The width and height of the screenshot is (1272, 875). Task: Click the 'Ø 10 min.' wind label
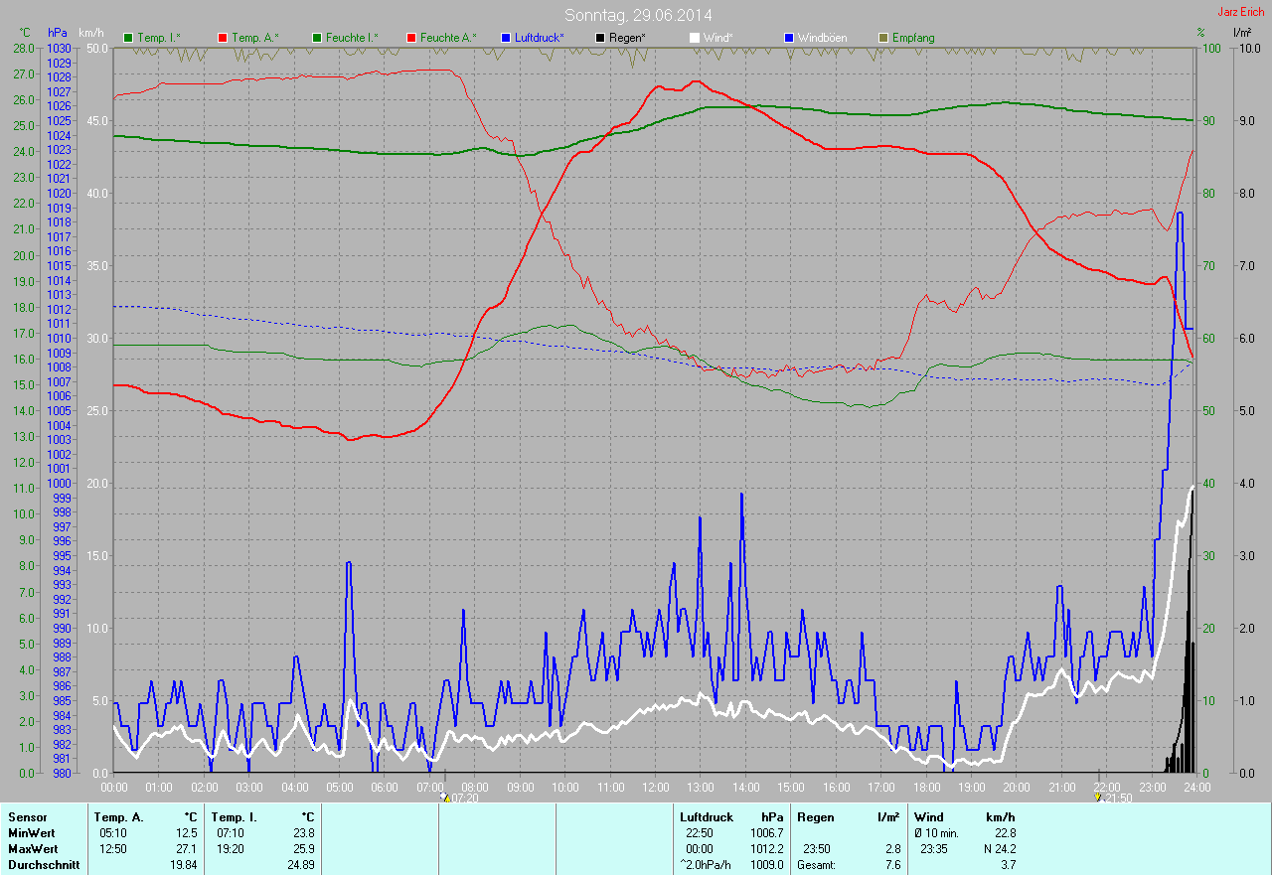(x=936, y=833)
